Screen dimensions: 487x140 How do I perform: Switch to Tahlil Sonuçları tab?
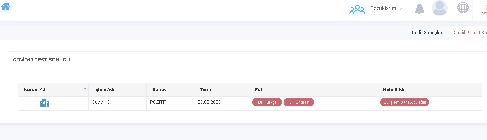(x=427, y=33)
